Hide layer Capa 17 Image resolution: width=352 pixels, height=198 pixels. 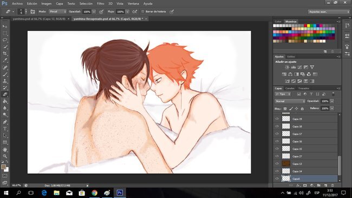point(277,133)
